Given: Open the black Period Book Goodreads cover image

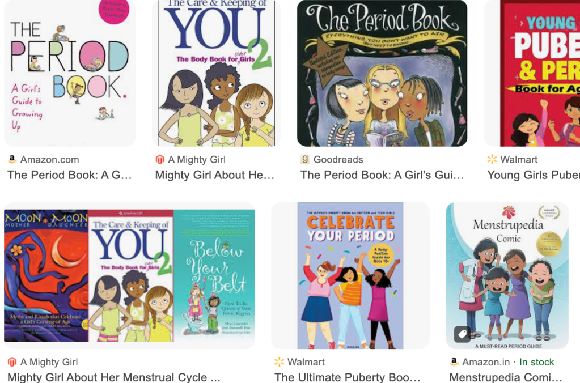Looking at the screenshot, I should pos(382,73).
